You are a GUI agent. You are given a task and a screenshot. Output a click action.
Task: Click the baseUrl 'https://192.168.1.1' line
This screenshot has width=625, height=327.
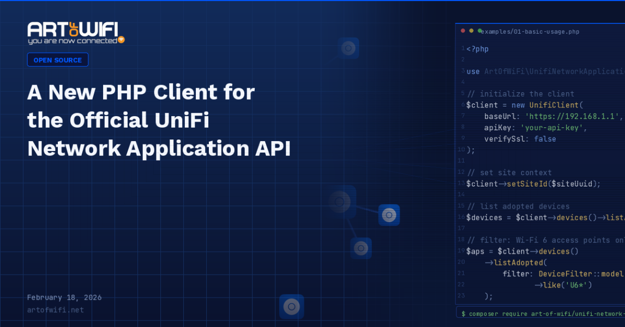click(554, 116)
